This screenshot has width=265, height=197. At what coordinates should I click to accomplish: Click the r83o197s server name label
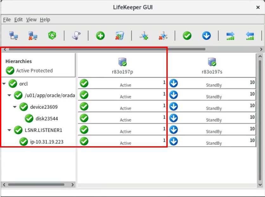[212, 72]
